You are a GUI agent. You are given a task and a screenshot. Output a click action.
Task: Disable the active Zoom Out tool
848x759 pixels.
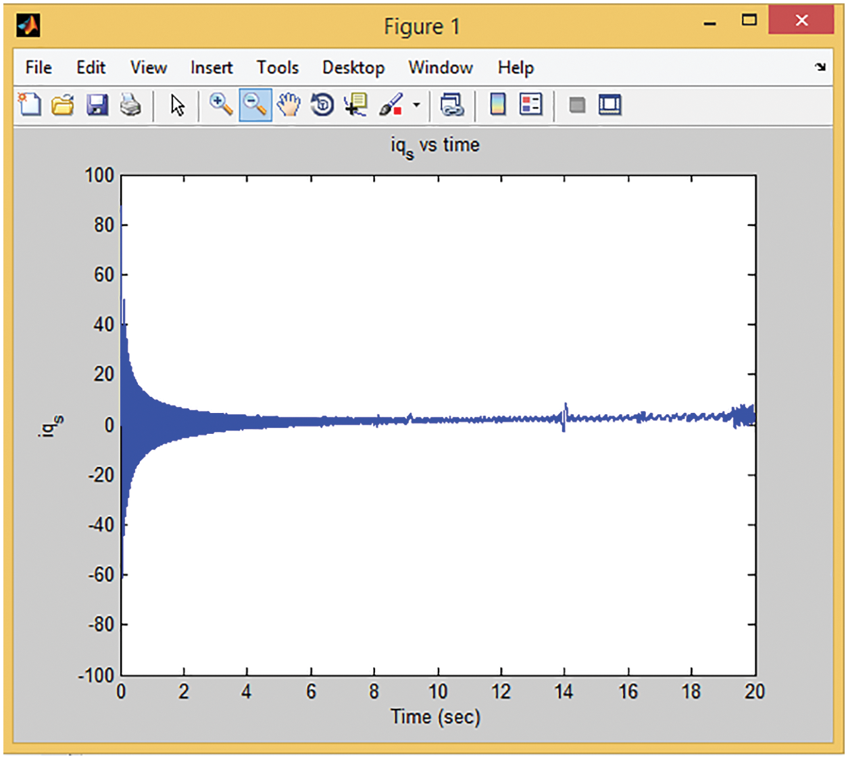[x=255, y=105]
